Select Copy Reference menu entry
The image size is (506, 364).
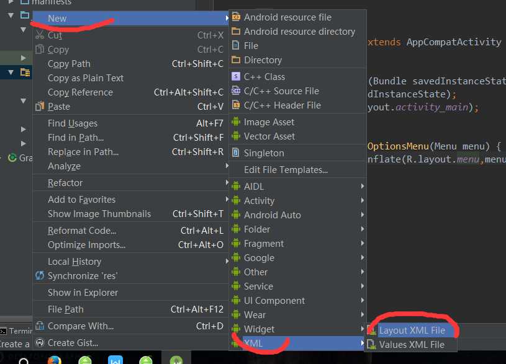point(131,92)
